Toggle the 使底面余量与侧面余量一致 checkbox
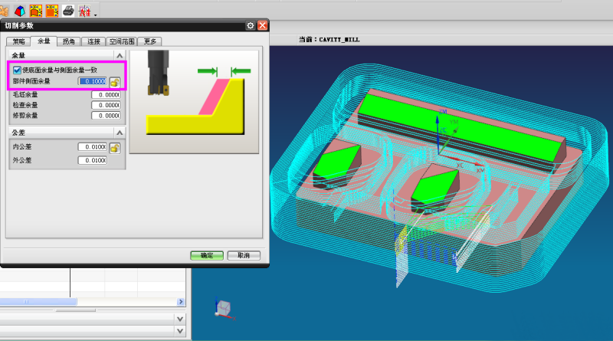This screenshot has width=613, height=341. click(17, 70)
